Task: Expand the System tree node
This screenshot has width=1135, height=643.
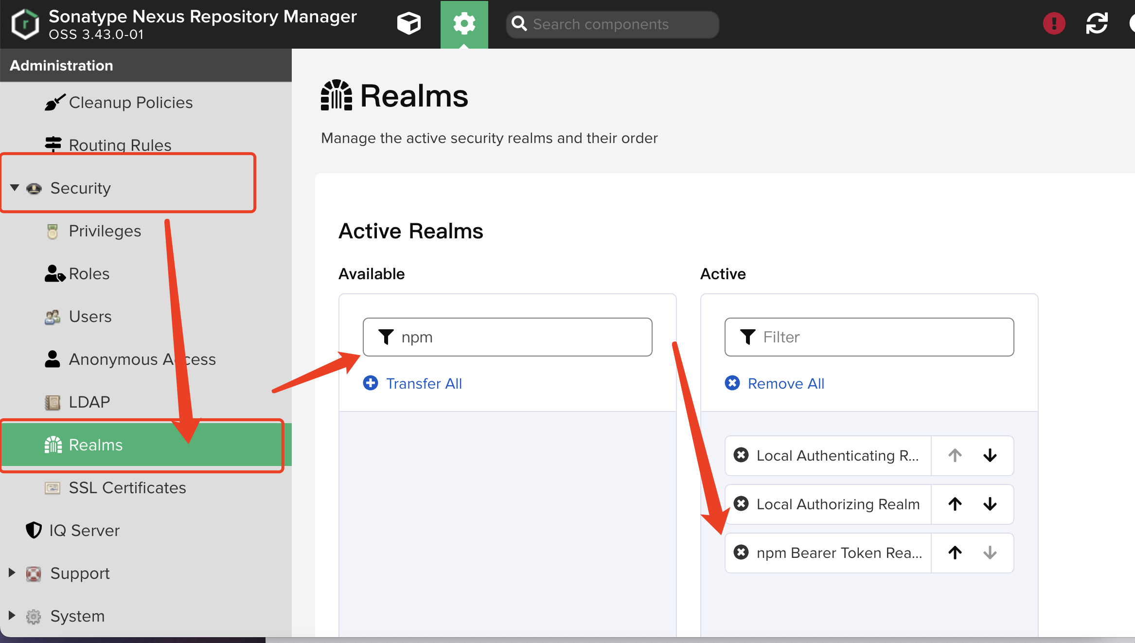Action: [x=12, y=615]
